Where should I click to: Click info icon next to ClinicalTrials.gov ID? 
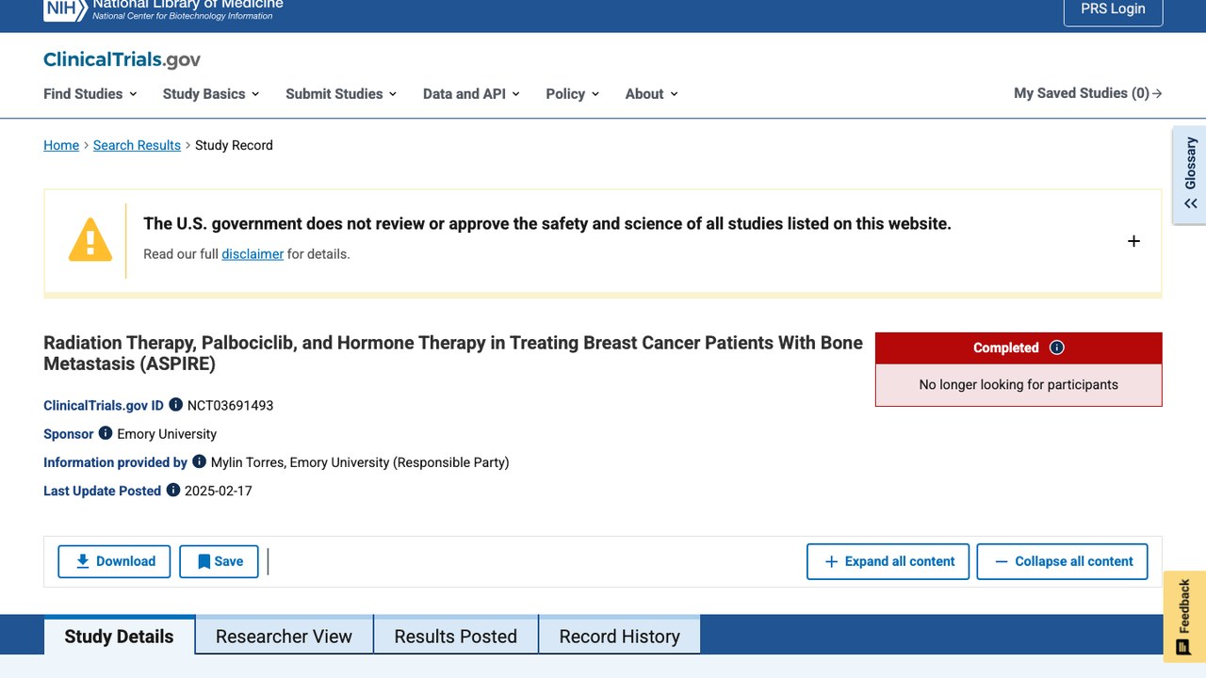point(175,405)
